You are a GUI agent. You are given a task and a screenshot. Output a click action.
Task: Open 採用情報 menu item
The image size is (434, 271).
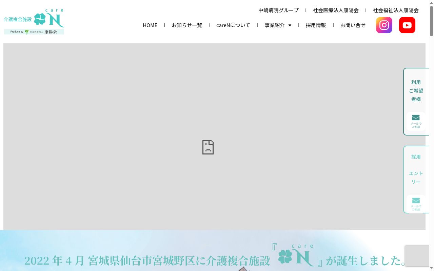(316, 25)
